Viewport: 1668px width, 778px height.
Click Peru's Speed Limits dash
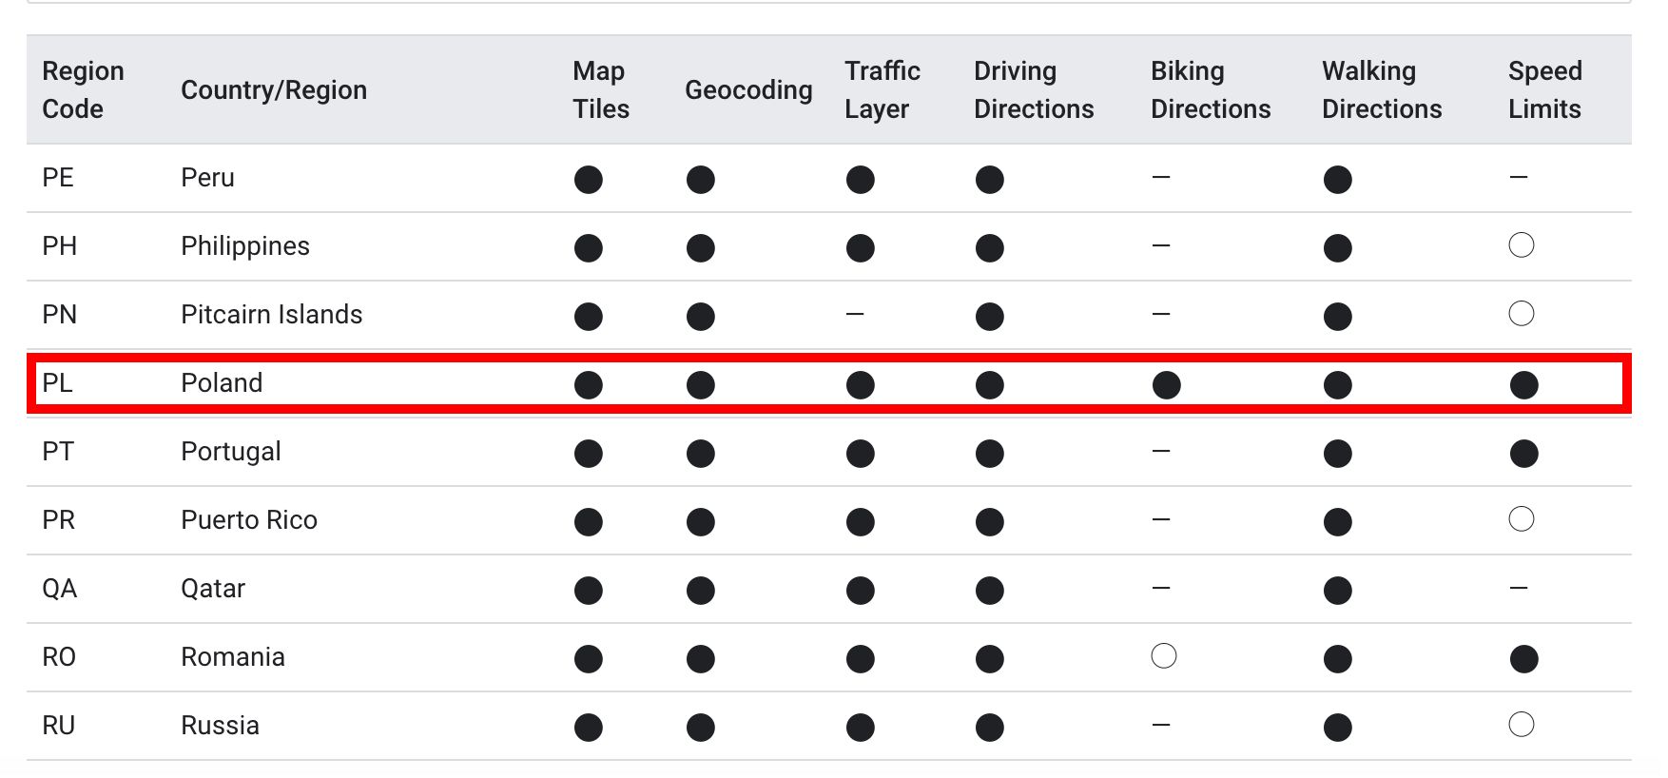coord(1519,177)
